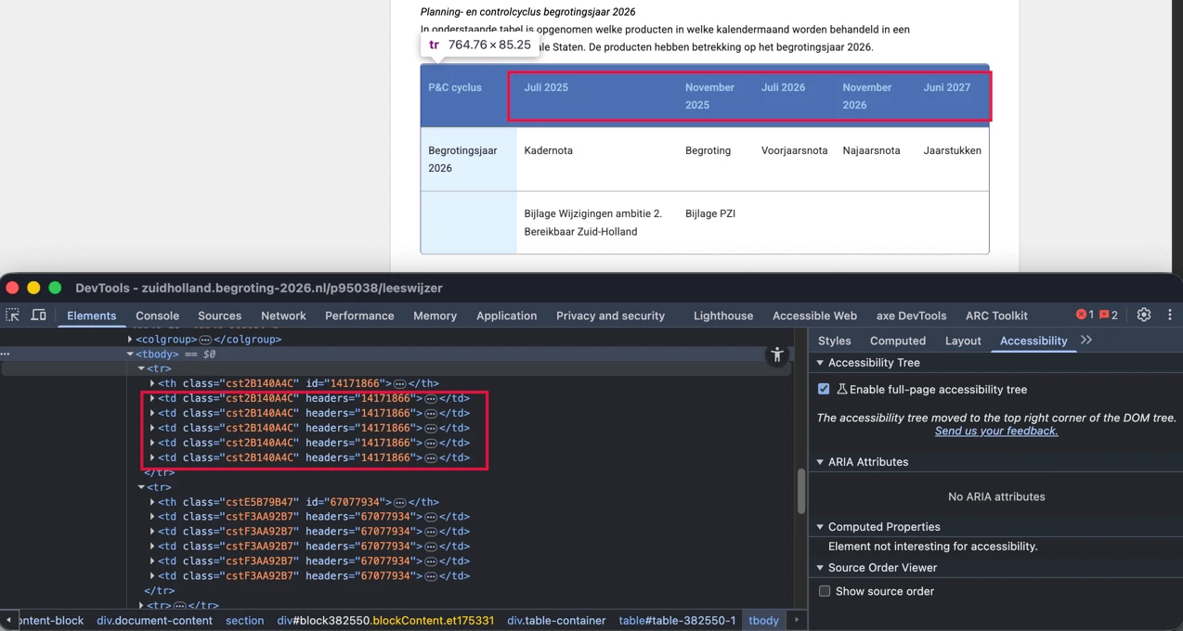Collapse the tbody element node
The image size is (1183, 631).
130,354
